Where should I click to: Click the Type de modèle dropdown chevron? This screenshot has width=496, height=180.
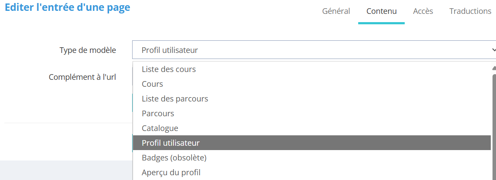(493, 50)
